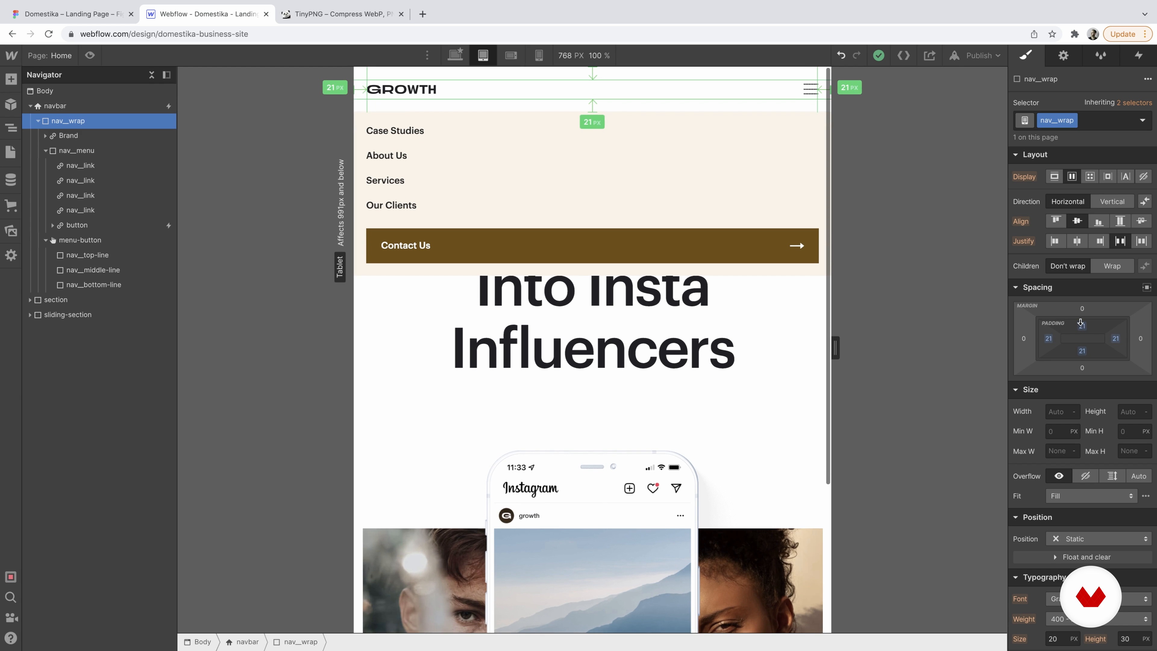
Task: Open the Add Elements panel
Action: pos(11,80)
